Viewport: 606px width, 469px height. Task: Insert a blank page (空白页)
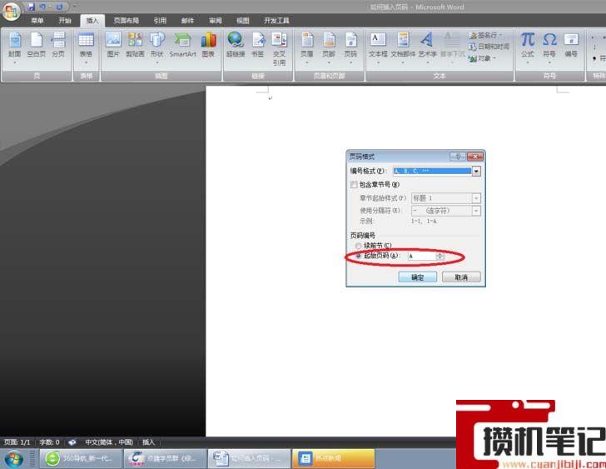click(x=37, y=46)
